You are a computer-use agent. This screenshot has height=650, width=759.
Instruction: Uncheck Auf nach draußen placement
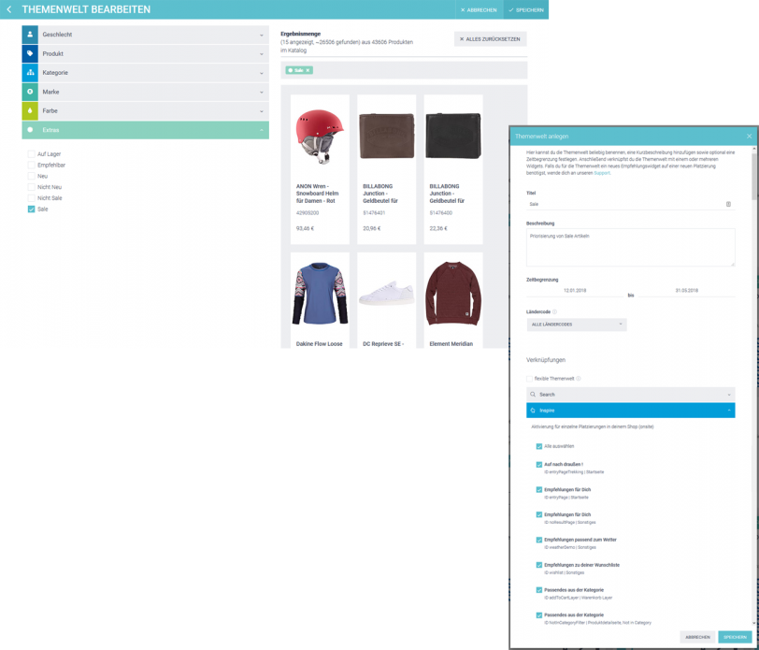click(x=538, y=465)
